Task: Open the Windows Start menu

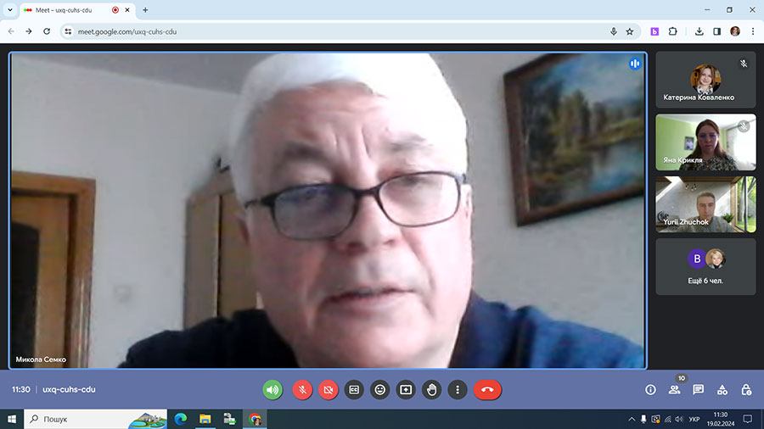Action: tap(12, 419)
